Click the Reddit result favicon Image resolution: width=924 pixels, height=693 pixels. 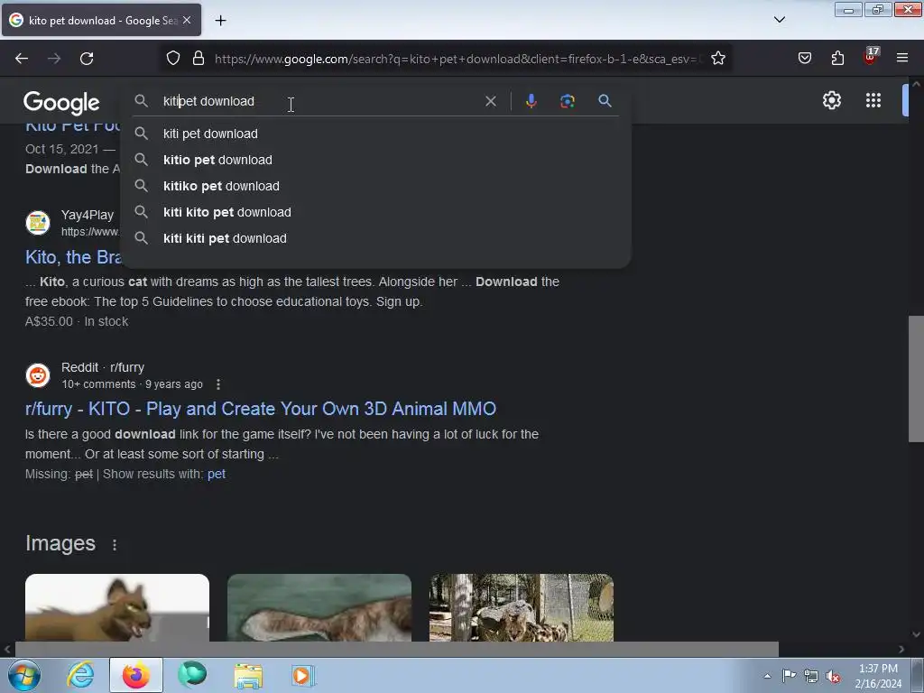pyautogui.click(x=38, y=375)
